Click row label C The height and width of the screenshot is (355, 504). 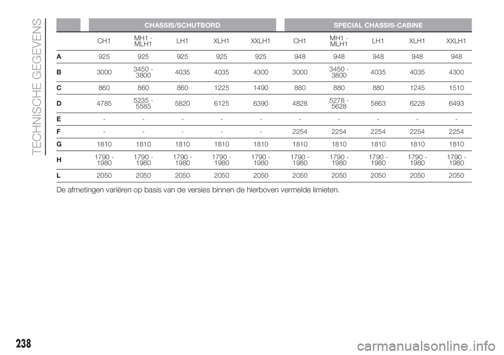click(59, 88)
